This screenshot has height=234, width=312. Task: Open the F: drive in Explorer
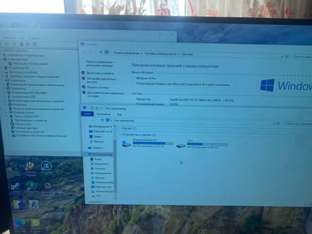(x=202, y=144)
